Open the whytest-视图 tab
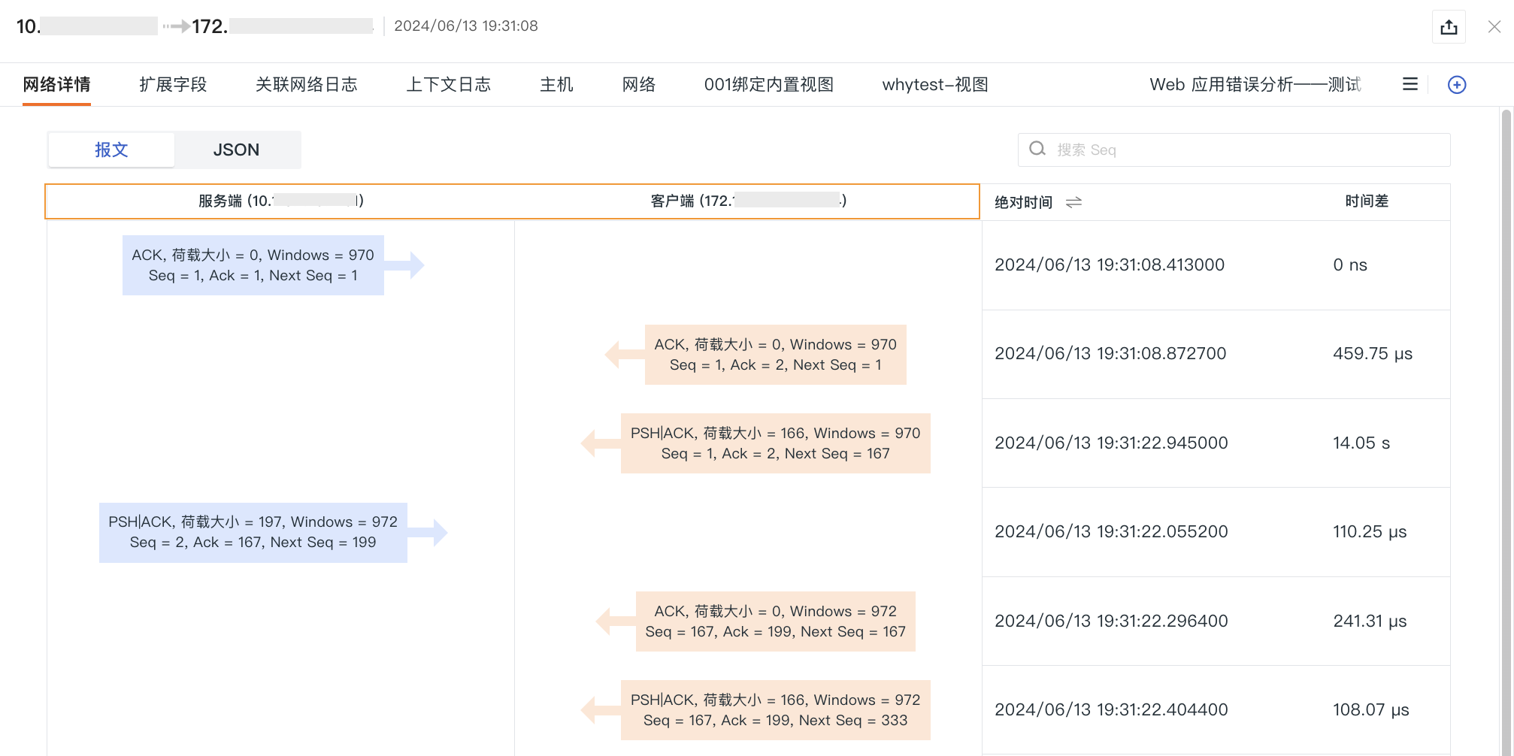The height and width of the screenshot is (756, 1514). 934,84
